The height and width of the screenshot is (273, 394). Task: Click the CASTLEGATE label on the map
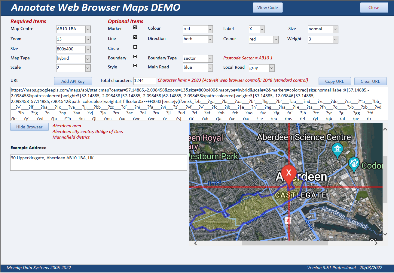301,195
